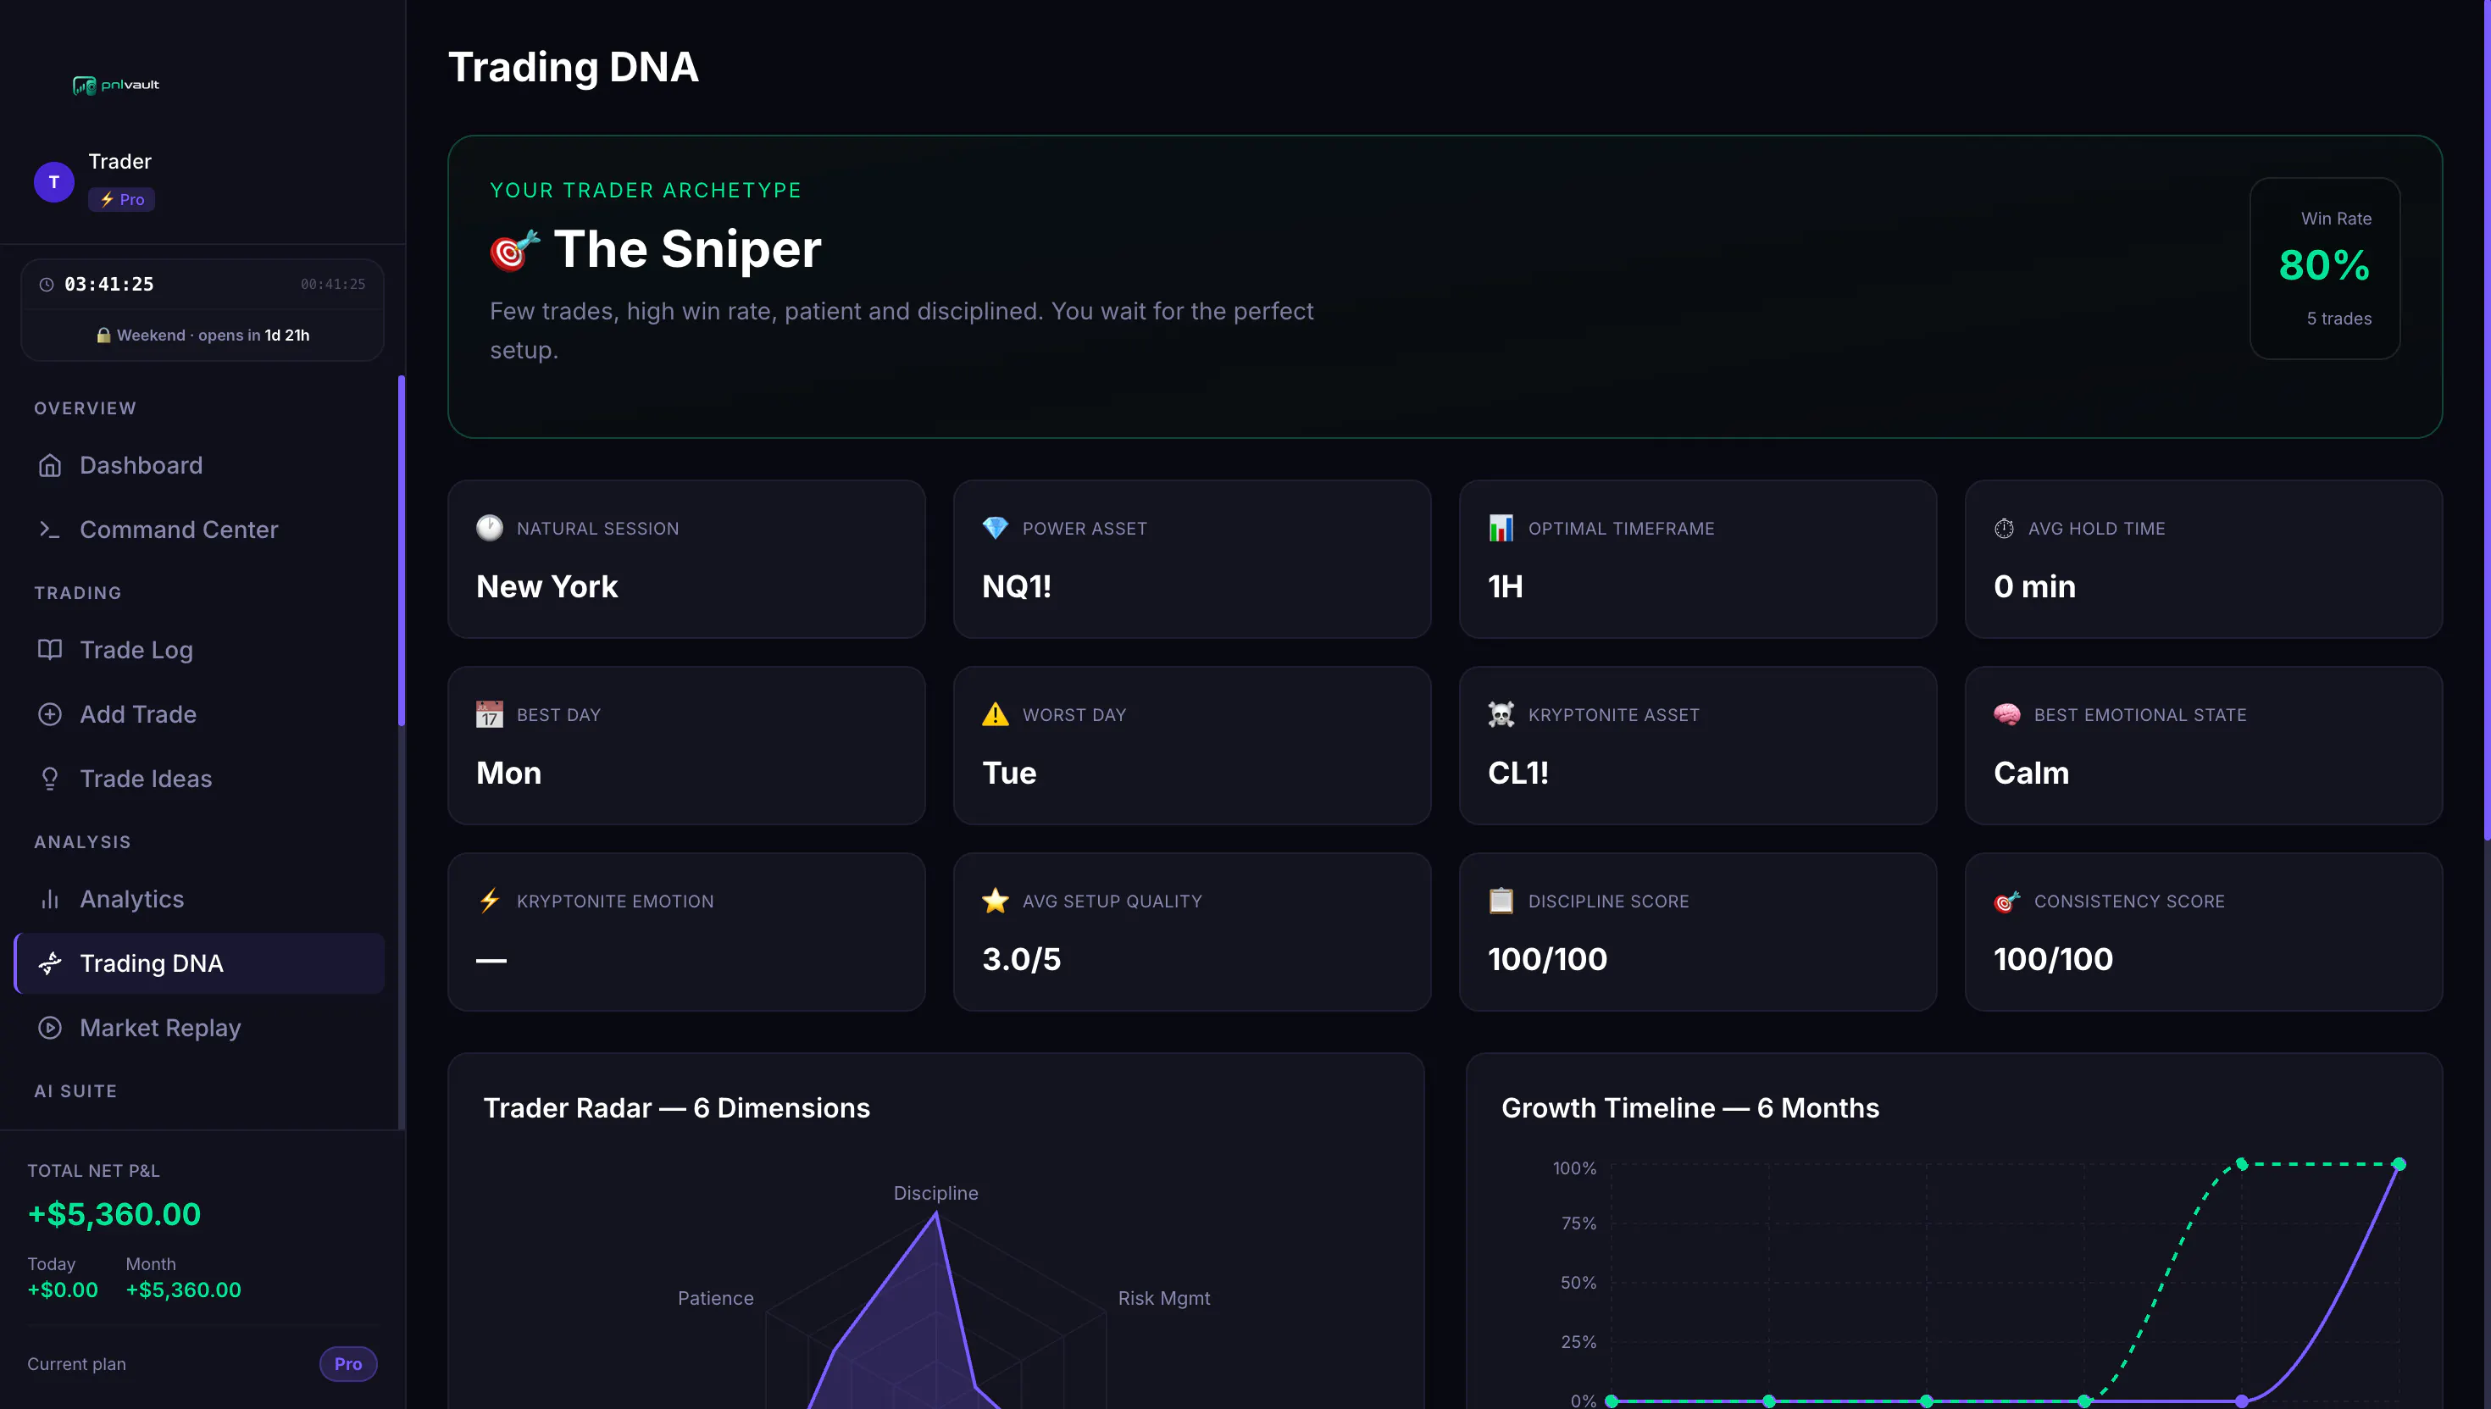Viewport: 2491px width, 1409px height.
Task: Click the Market Replay play icon
Action: click(x=49, y=1028)
